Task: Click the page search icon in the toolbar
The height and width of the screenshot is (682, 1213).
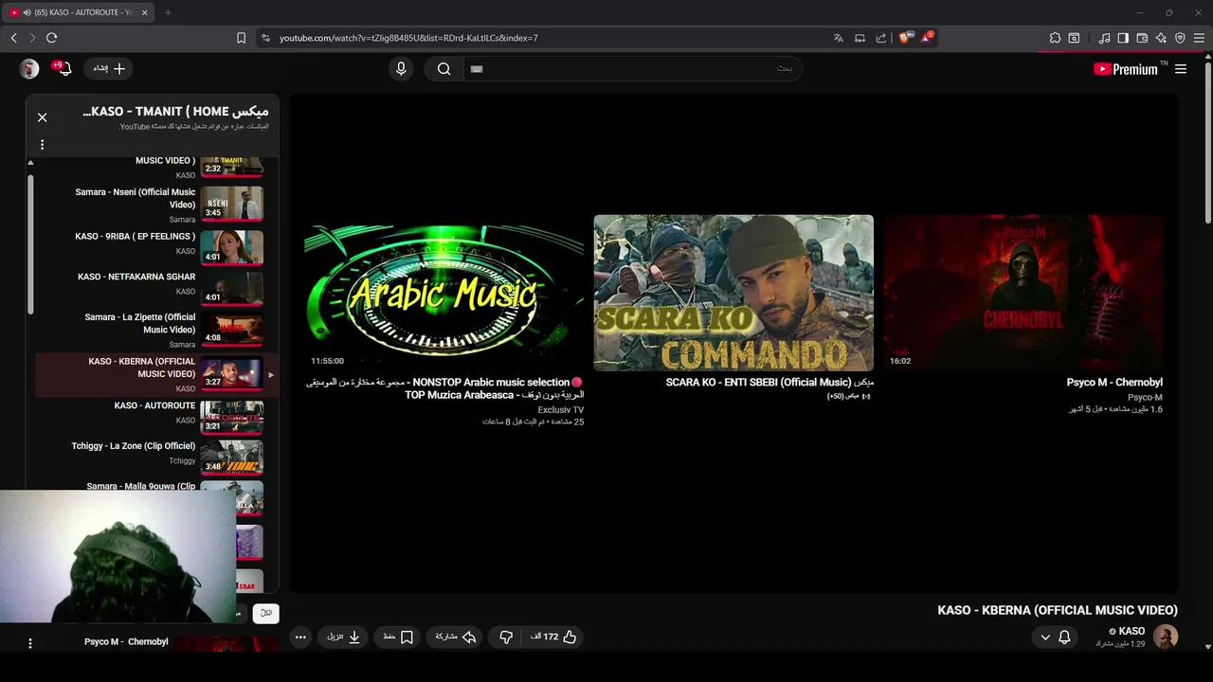Action: tap(1074, 38)
